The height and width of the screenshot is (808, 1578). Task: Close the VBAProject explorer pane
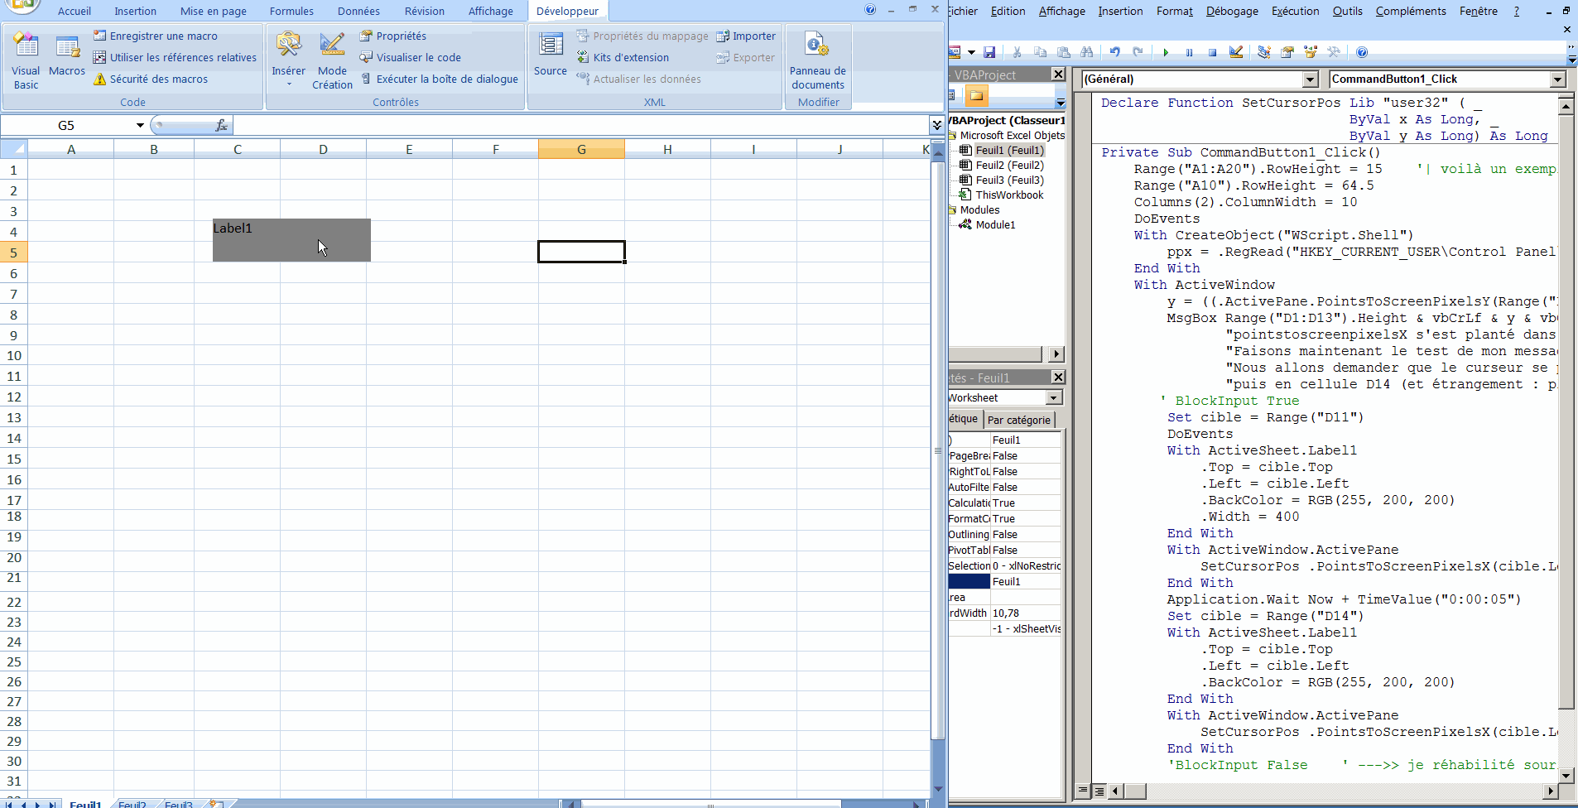[x=1058, y=75]
